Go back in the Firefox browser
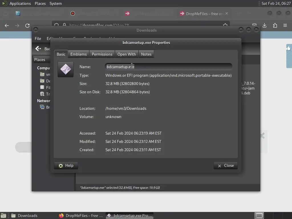The width and height of the screenshot is (292, 219). [7, 25]
